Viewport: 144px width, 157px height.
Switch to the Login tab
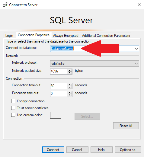[x=9, y=36]
